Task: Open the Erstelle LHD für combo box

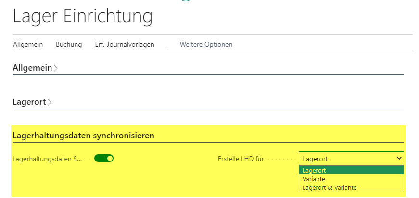Action: coord(351,159)
